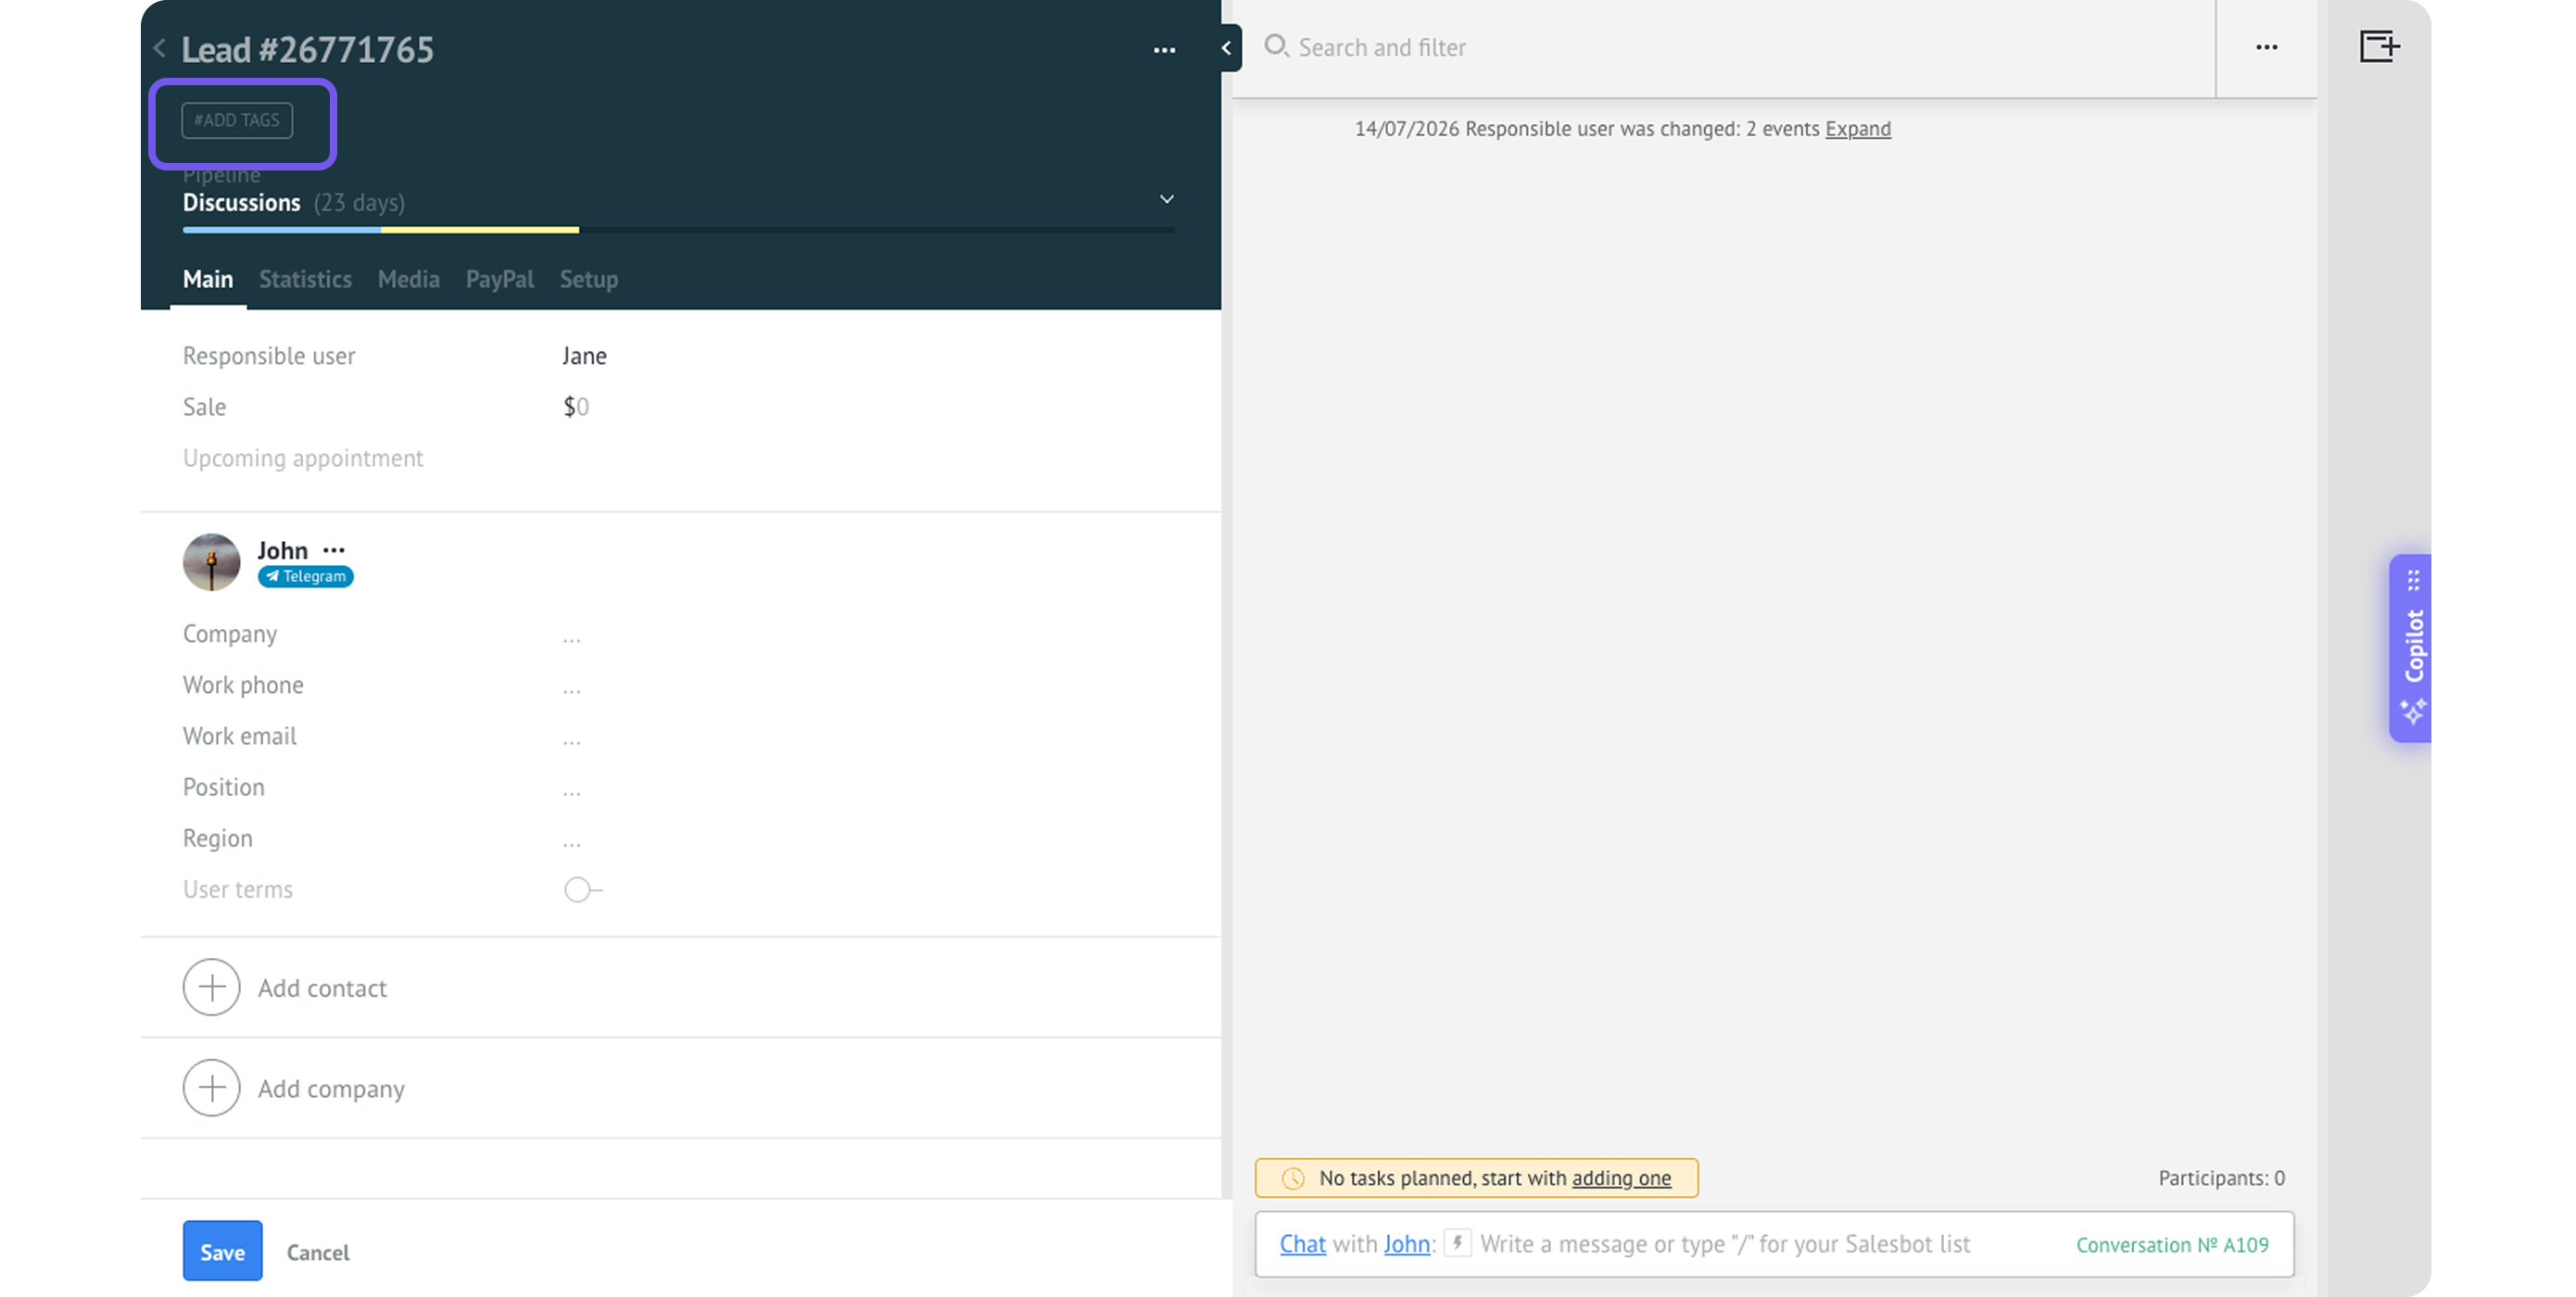Click the Search and filter field
Image resolution: width=2576 pixels, height=1297 pixels.
[x=1740, y=47]
